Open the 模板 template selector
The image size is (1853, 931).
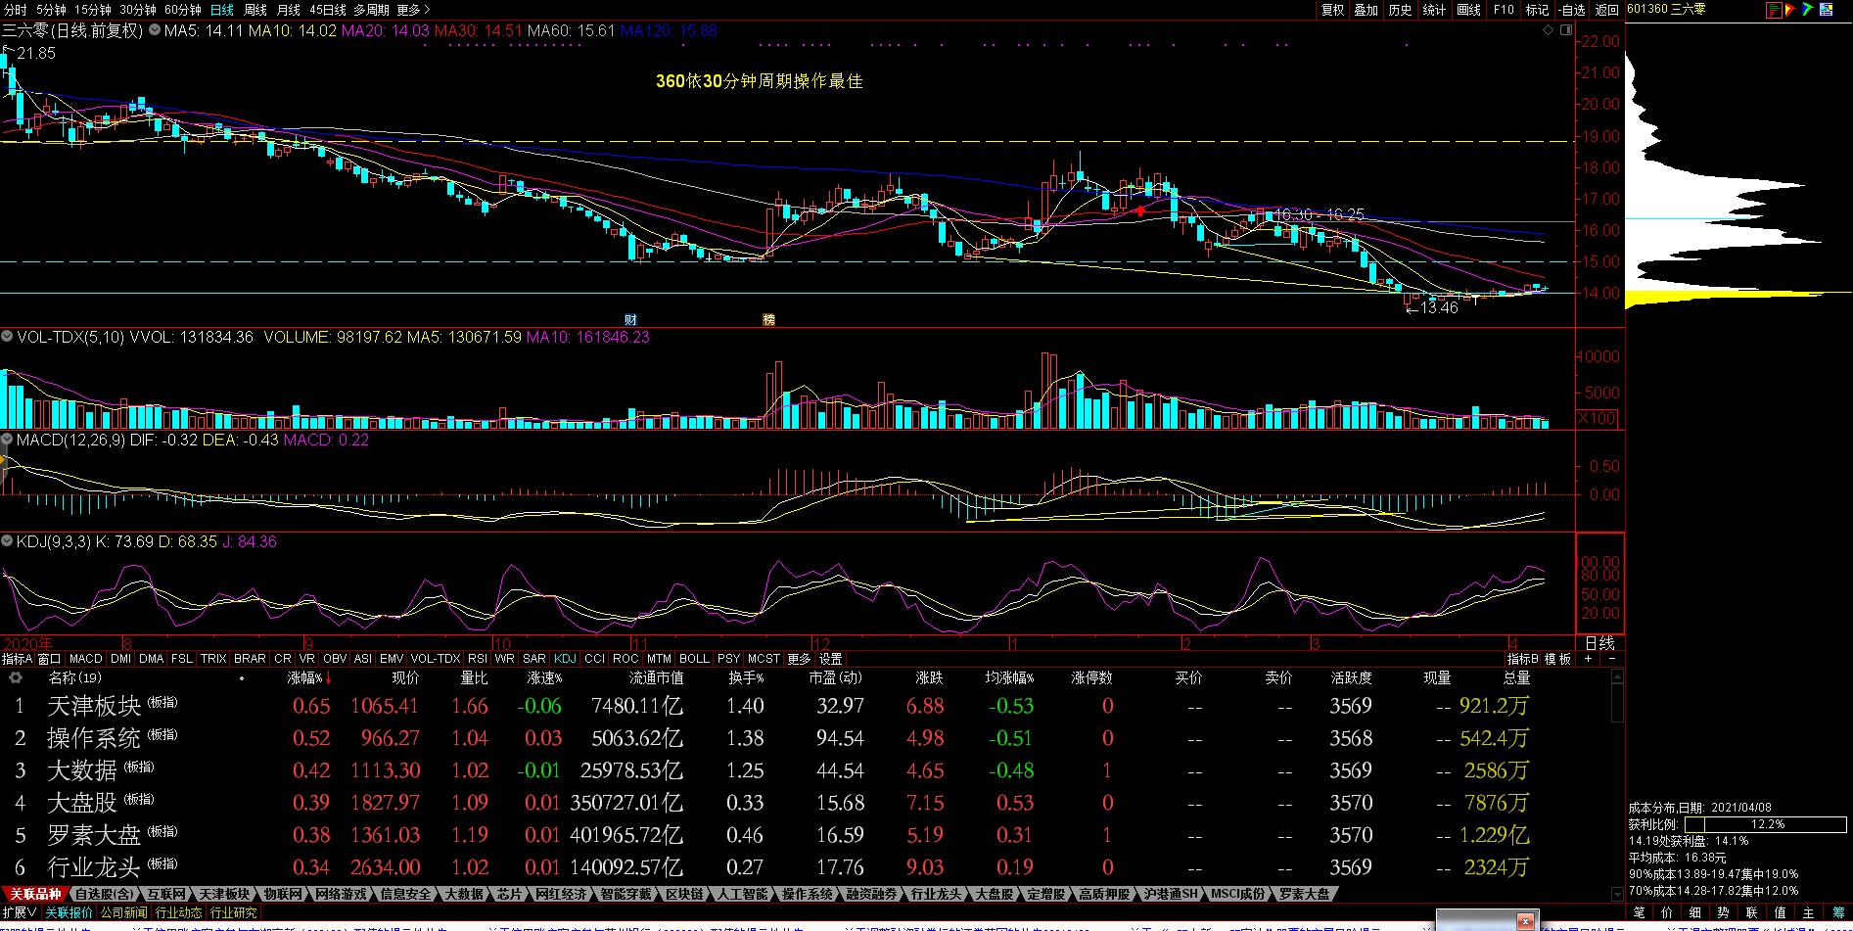(x=1557, y=659)
